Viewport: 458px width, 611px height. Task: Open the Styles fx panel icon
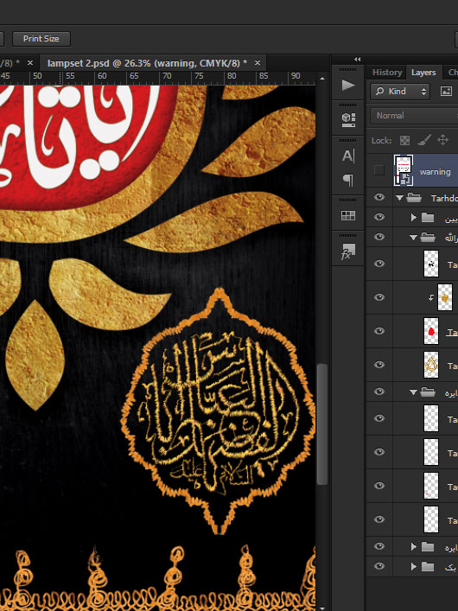[x=348, y=251]
